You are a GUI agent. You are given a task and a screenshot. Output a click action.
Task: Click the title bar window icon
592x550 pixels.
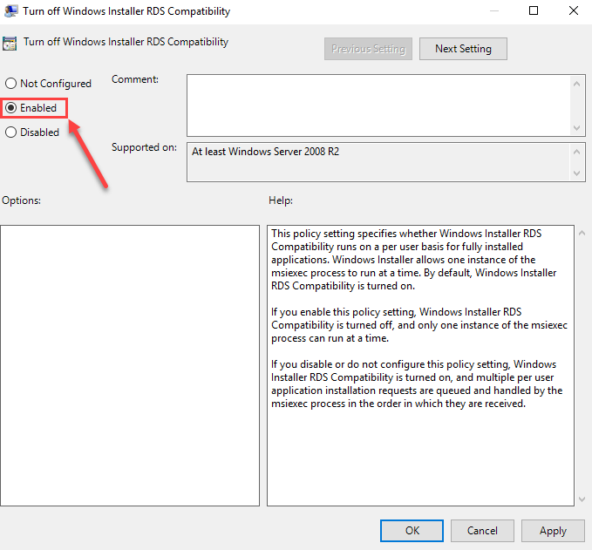(x=10, y=11)
